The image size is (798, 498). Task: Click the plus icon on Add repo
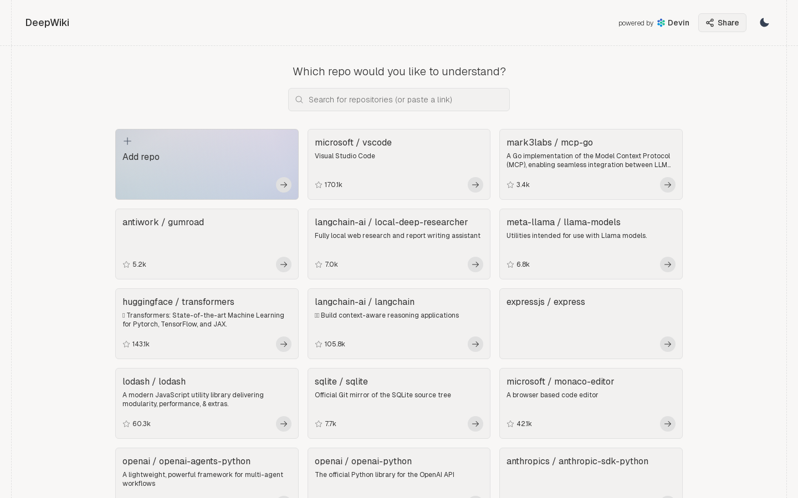click(127, 141)
